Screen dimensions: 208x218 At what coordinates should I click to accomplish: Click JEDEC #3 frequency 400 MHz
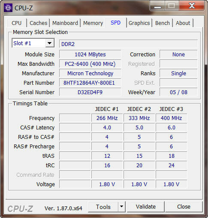click(172, 118)
